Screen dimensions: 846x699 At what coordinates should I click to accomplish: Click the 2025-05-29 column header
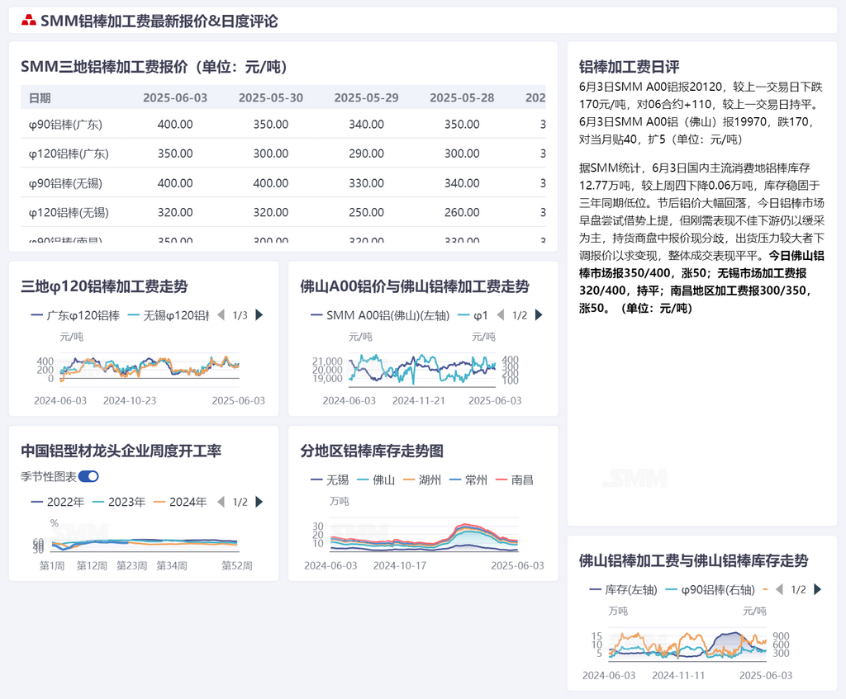(x=366, y=98)
